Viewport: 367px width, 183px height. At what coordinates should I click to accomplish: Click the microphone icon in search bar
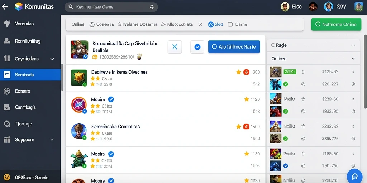tap(152, 7)
